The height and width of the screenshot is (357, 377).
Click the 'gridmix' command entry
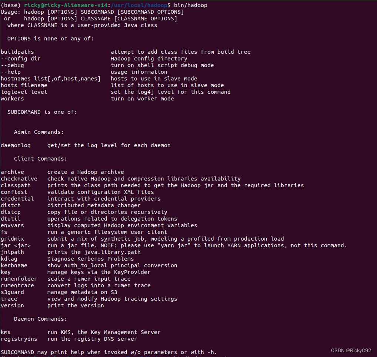[x=12, y=239]
